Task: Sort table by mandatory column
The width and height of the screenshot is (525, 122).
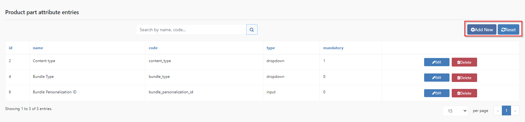Action: [x=333, y=48]
